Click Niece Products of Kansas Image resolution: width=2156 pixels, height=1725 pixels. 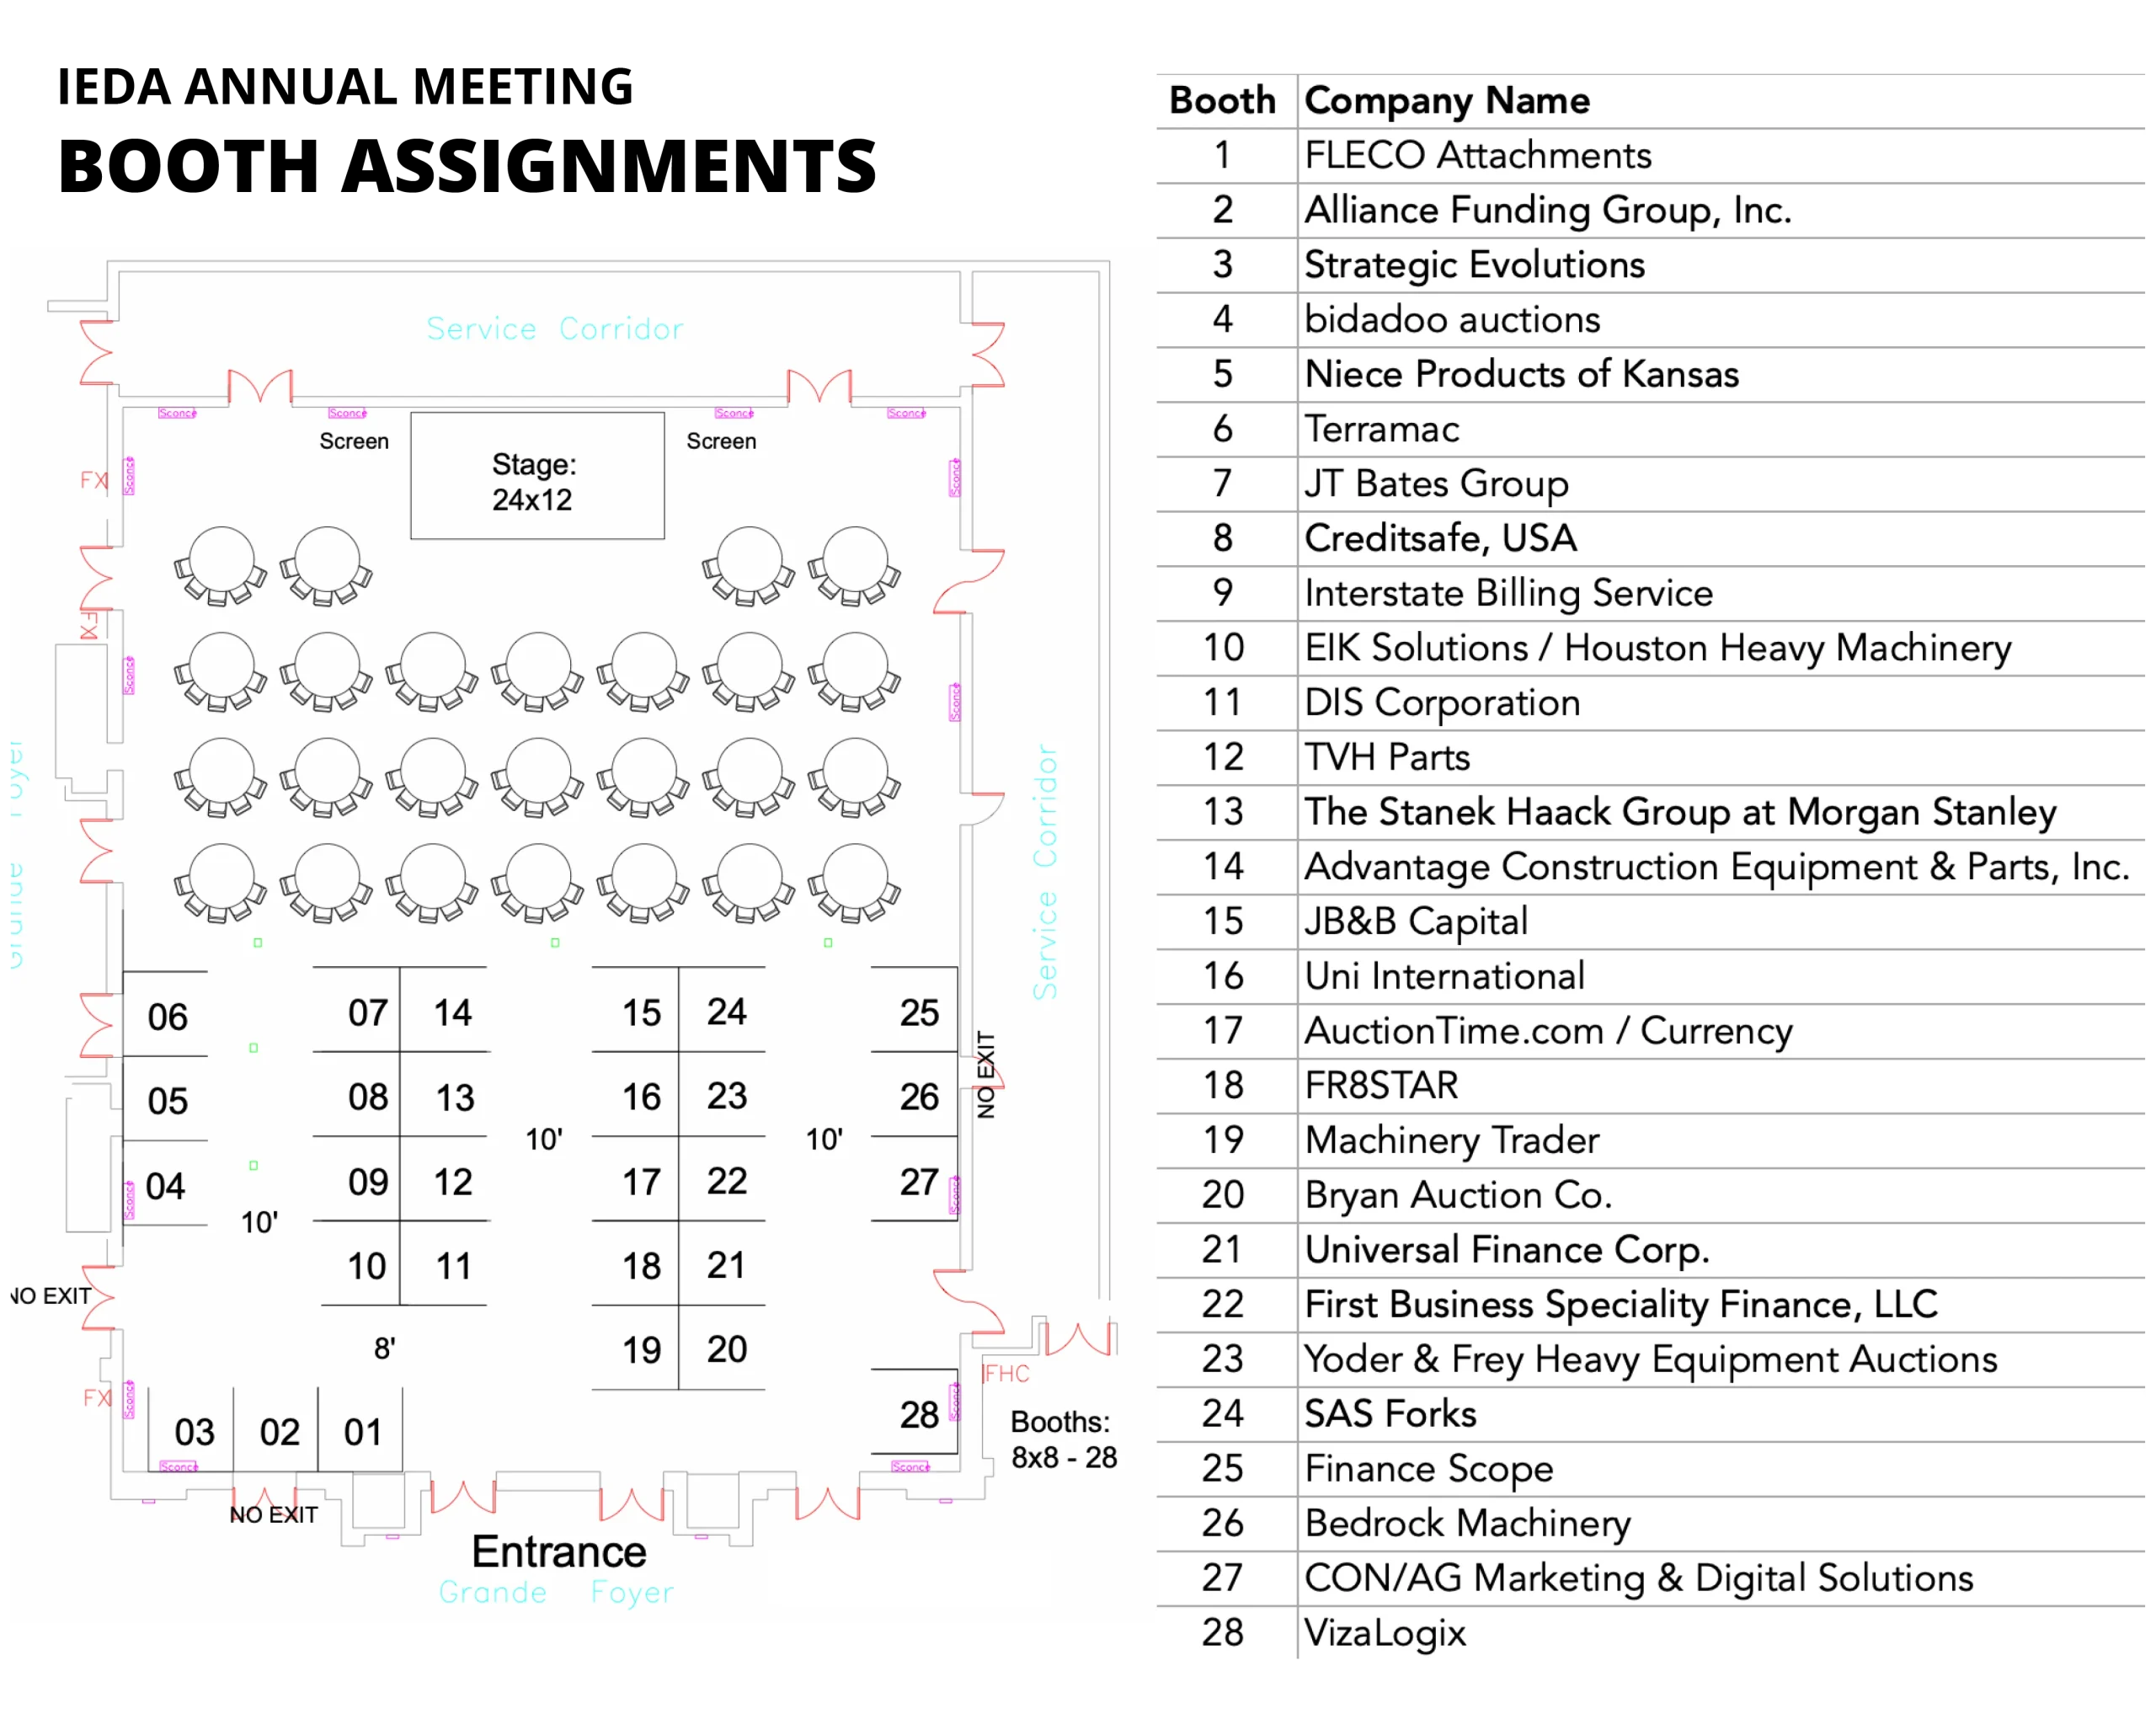coord(1521,375)
